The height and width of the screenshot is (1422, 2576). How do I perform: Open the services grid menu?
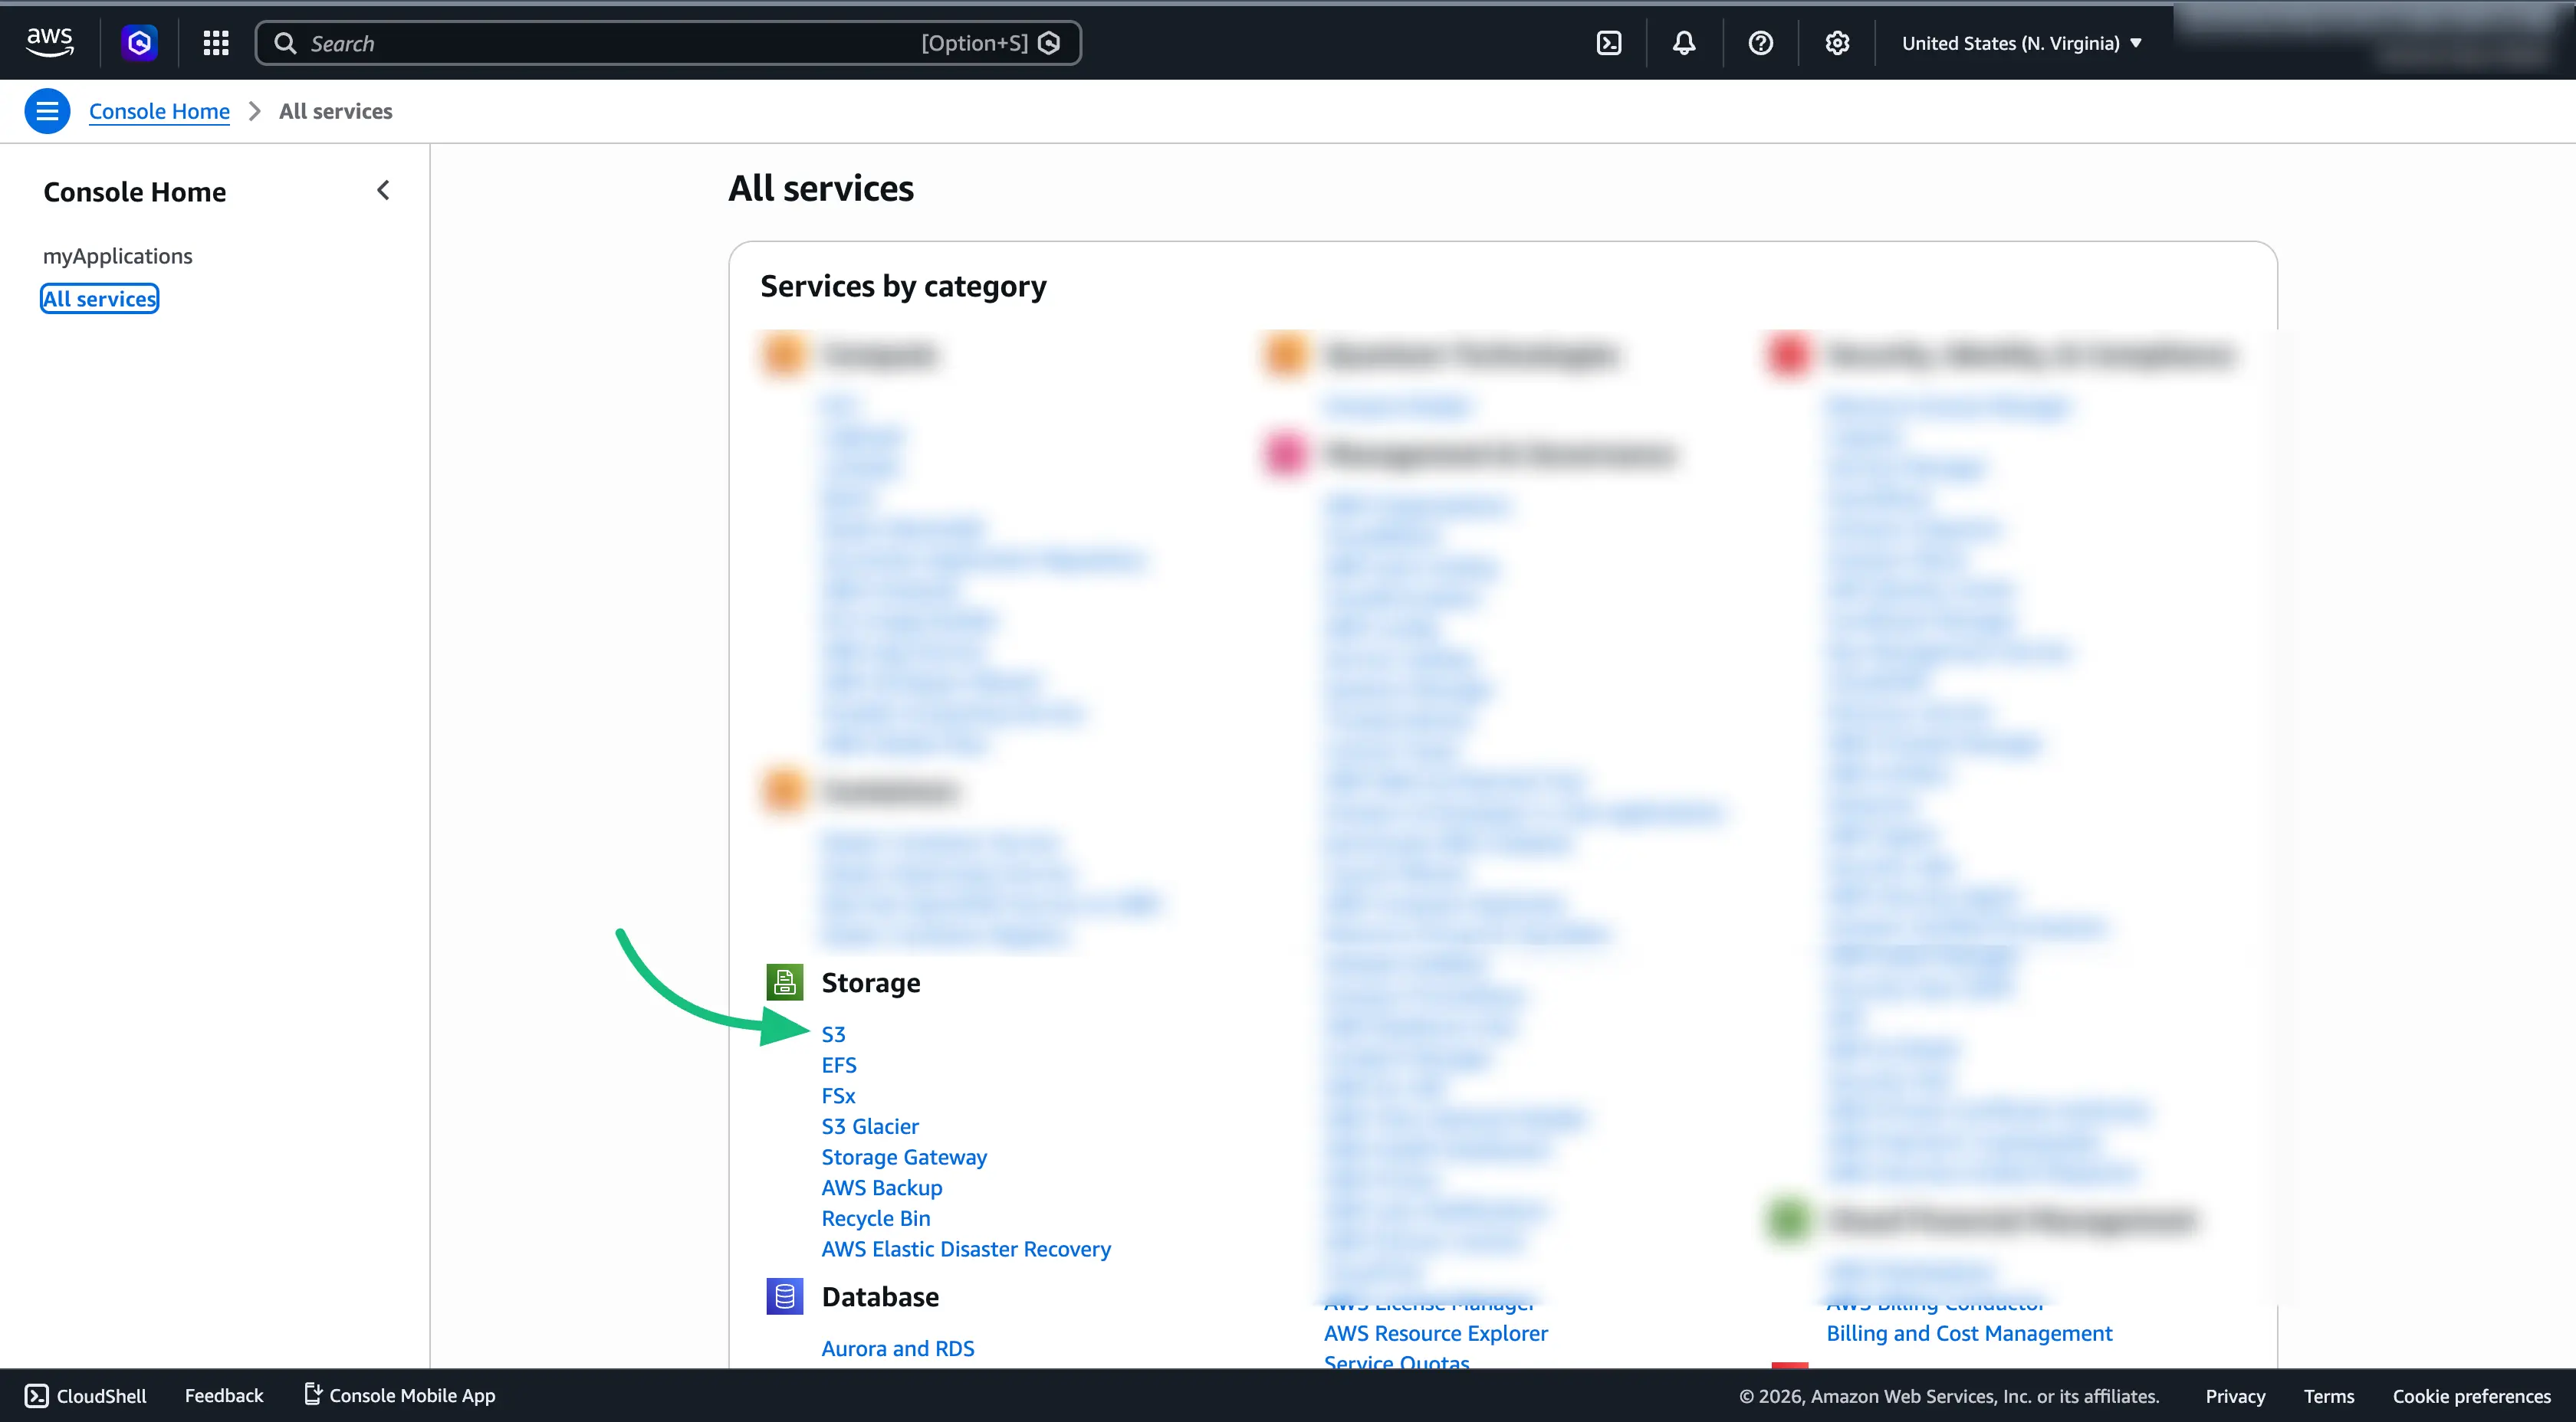click(215, 42)
